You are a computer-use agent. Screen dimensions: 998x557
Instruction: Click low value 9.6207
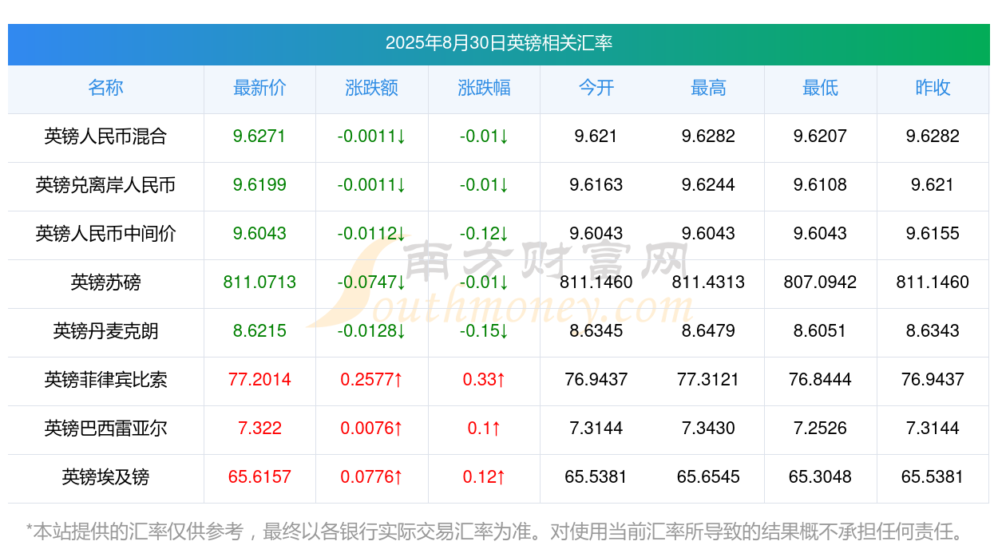[821, 136]
